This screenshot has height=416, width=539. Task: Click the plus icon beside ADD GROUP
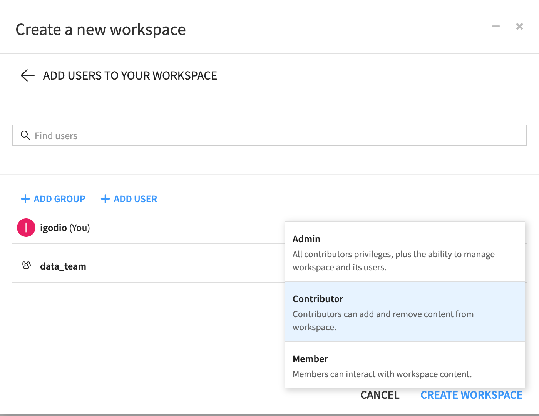[x=25, y=199]
